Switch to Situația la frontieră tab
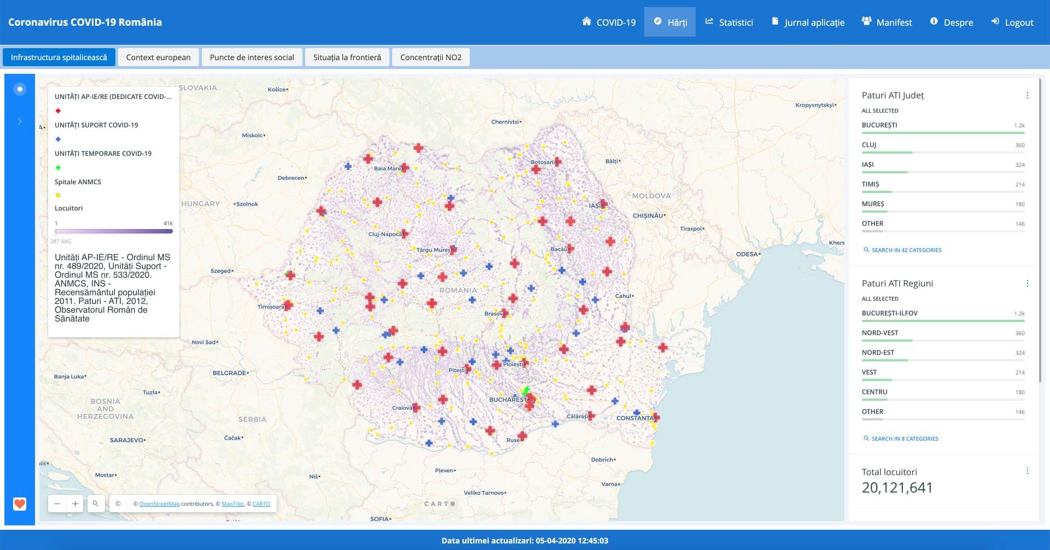Screen dimensions: 1050x550 (347, 57)
